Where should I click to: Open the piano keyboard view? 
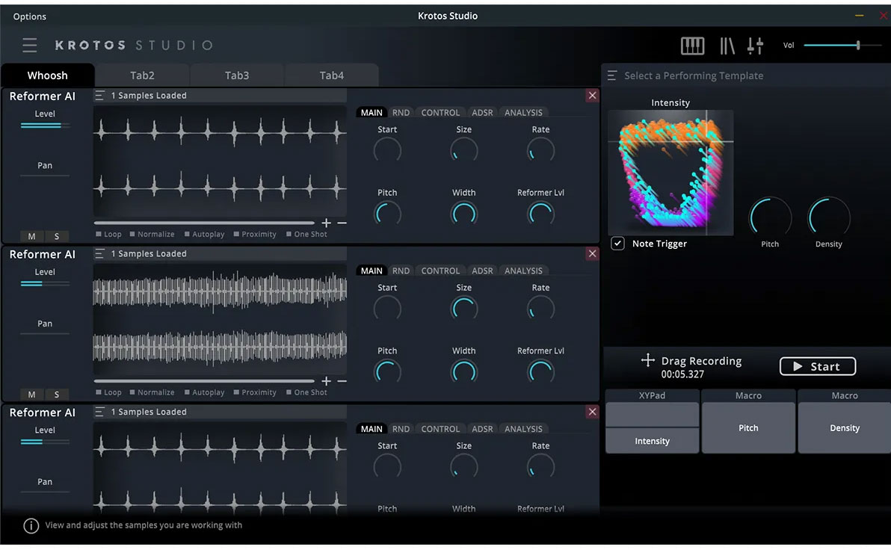click(692, 46)
